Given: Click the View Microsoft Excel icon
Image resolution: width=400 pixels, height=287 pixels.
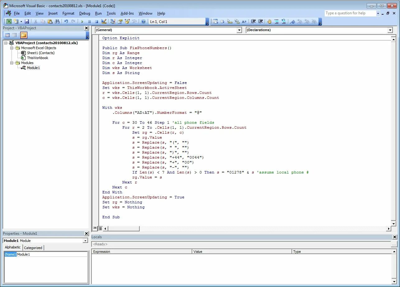Looking at the screenshot, I should coord(9,21).
